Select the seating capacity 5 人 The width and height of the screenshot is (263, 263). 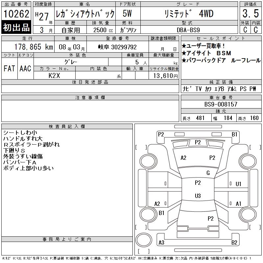[141, 62]
